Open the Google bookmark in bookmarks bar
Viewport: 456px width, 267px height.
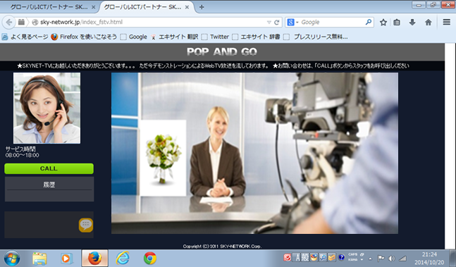[134, 37]
